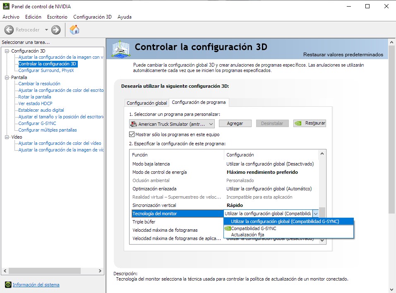Click the 'Rápido' vertical sync value
The width and height of the screenshot is (396, 293).
pos(235,205)
